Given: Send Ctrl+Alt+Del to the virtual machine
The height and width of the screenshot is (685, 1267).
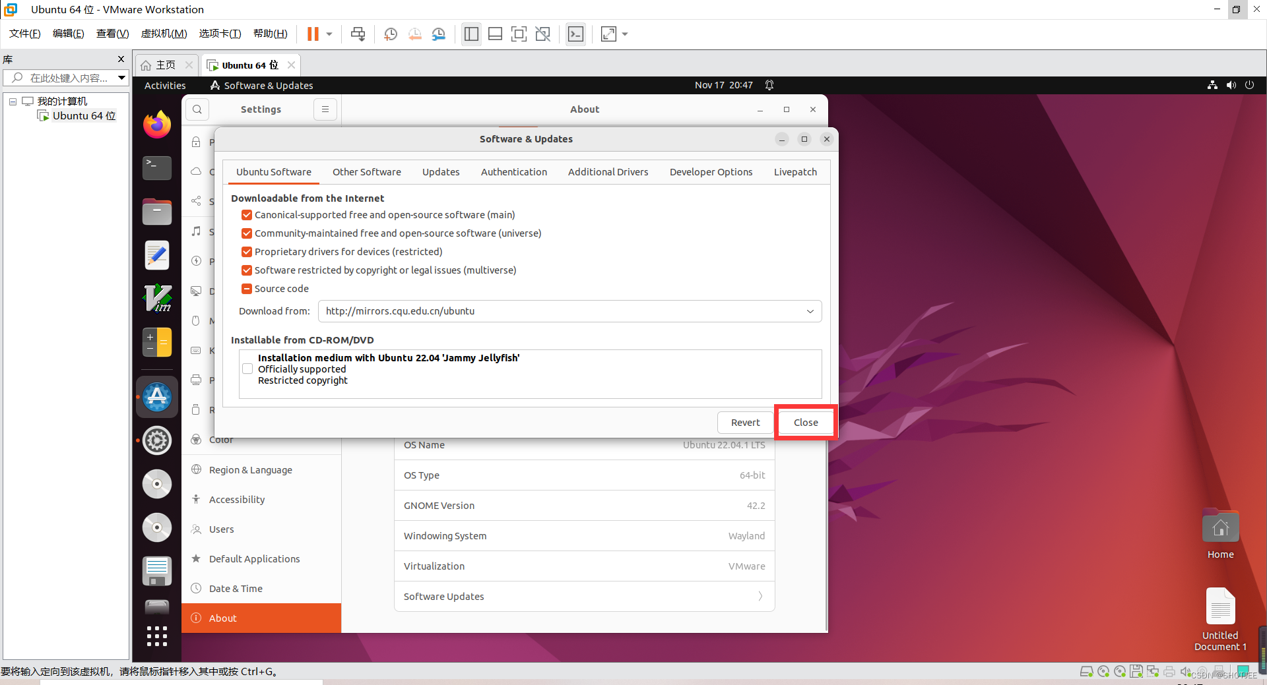Looking at the screenshot, I should 358,34.
